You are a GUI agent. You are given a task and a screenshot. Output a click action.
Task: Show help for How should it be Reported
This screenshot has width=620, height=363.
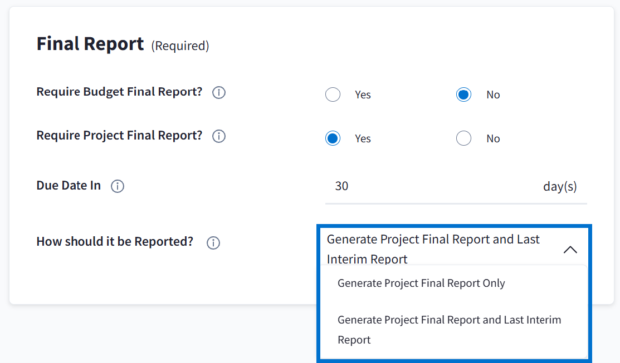tap(213, 243)
